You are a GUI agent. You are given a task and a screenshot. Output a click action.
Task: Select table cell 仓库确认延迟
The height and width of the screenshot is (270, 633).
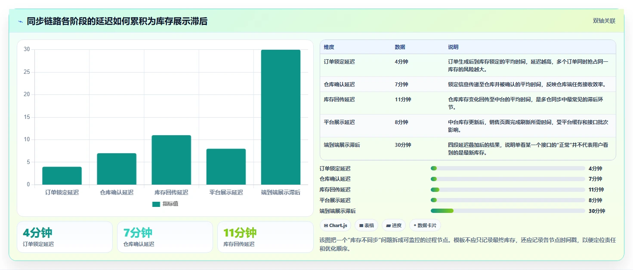340,85
